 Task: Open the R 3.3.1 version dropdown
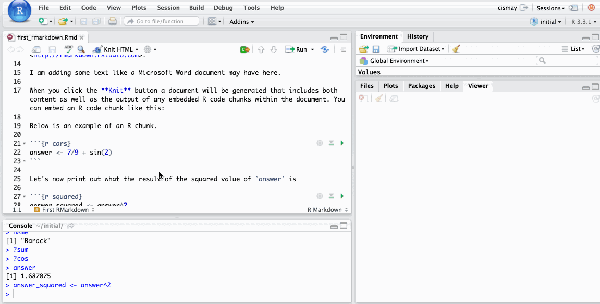coord(583,22)
